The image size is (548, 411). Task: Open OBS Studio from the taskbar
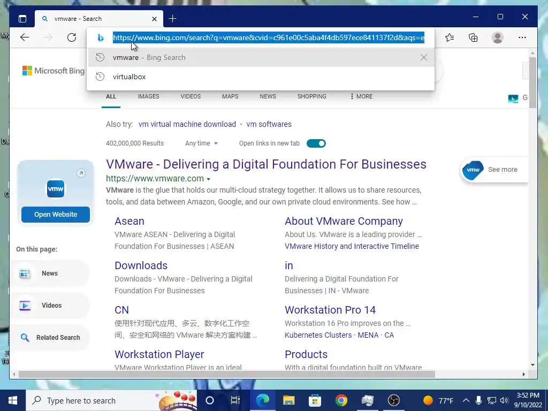[393, 400]
